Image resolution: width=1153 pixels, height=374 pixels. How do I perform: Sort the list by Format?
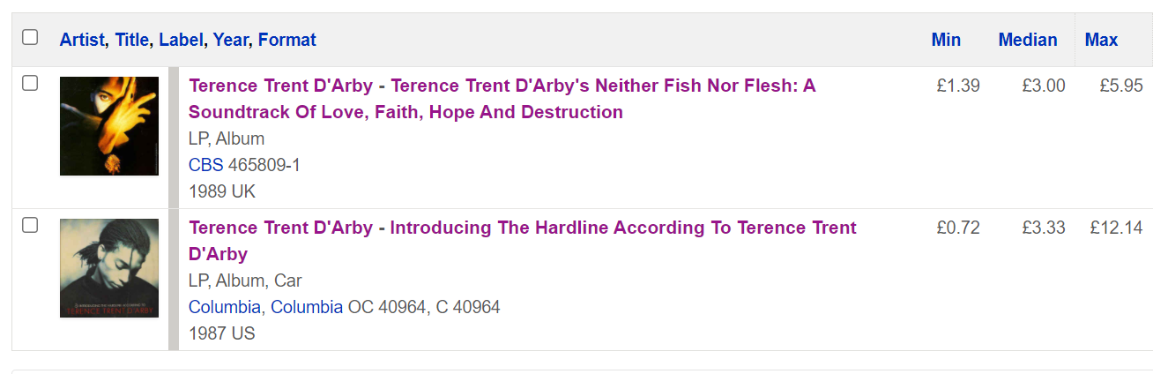coord(286,40)
